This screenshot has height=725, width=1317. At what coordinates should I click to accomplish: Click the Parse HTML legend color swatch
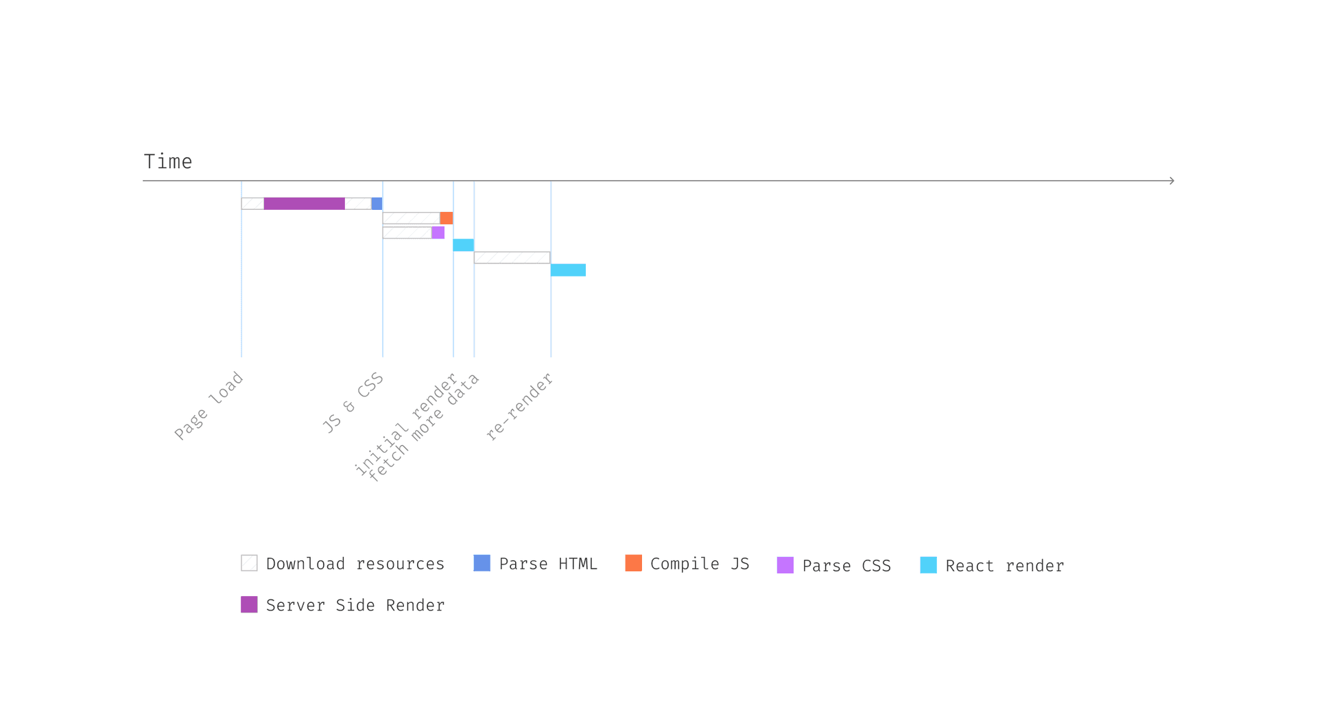482,563
